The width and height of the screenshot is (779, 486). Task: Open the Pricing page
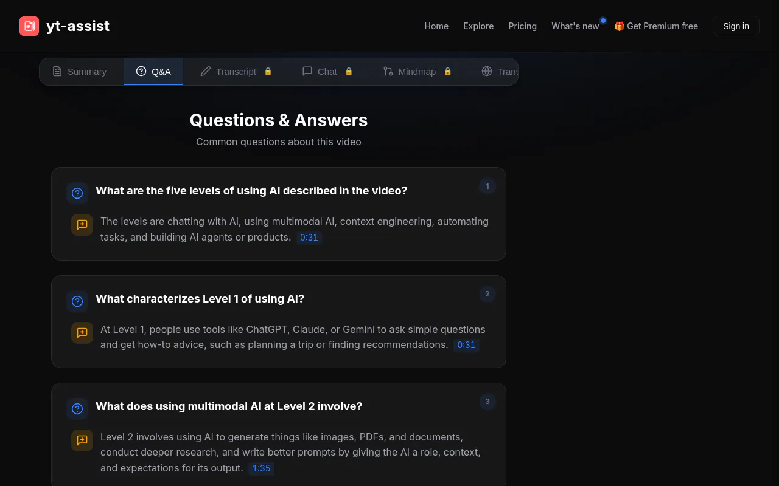pyautogui.click(x=523, y=26)
